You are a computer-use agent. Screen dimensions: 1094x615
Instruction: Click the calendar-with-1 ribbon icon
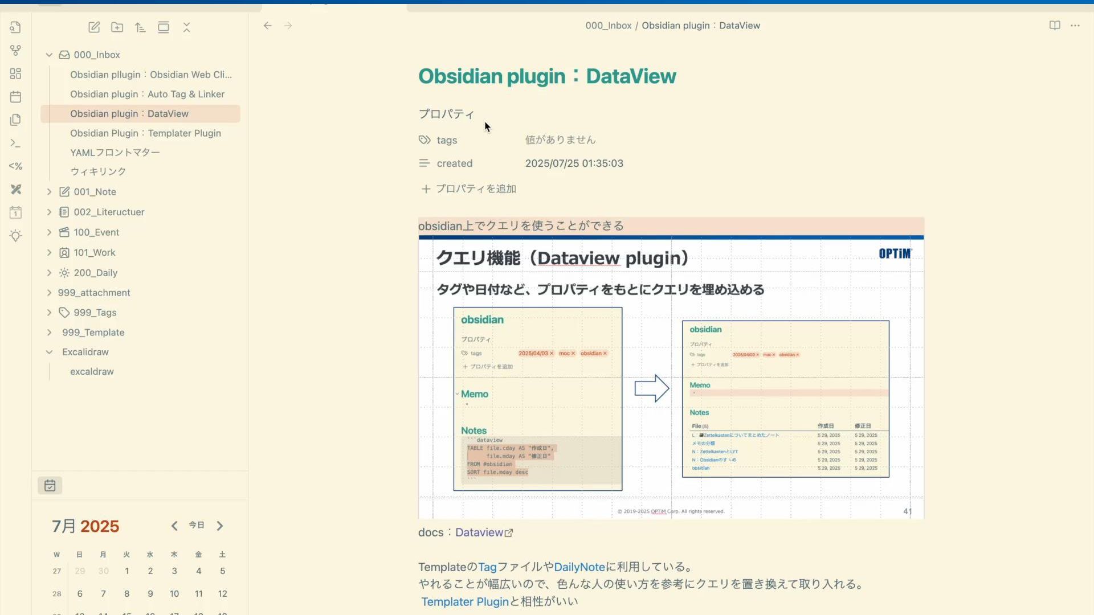pos(15,212)
